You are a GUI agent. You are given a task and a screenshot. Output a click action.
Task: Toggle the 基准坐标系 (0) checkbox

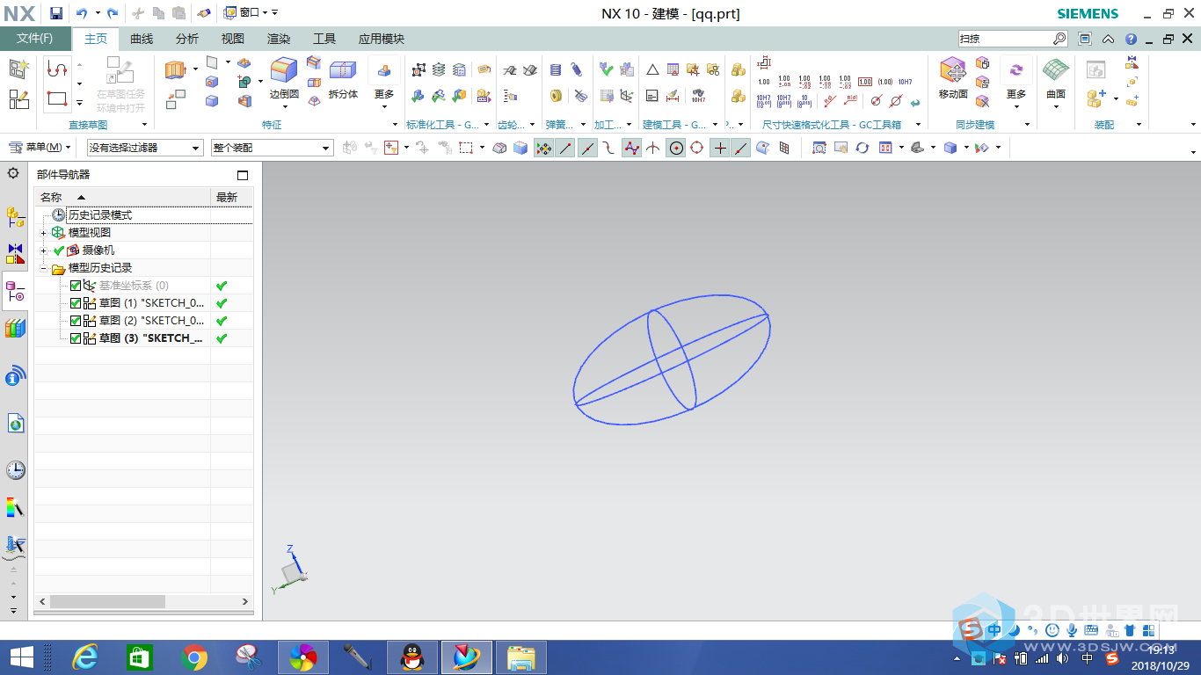(76, 286)
